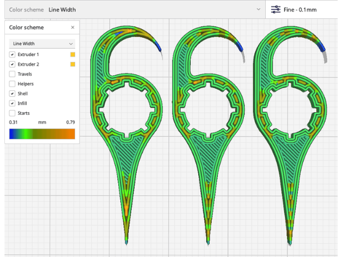Click the line width gradient legend bar
This screenshot has width=342, height=257.
(42, 134)
